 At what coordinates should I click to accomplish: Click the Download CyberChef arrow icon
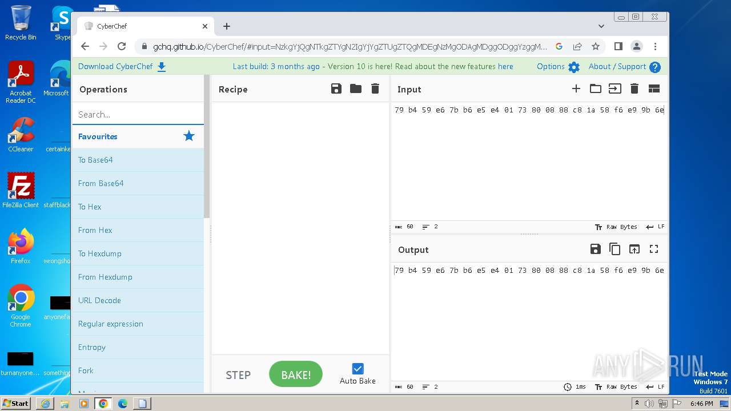(x=162, y=67)
